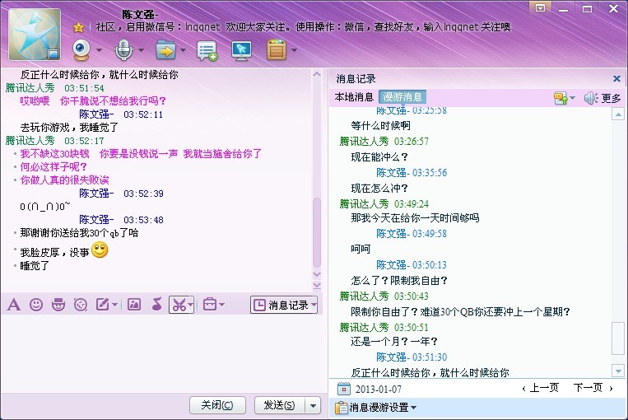Open send options dropdown beside 发送
The width and height of the screenshot is (628, 420).
(313, 405)
